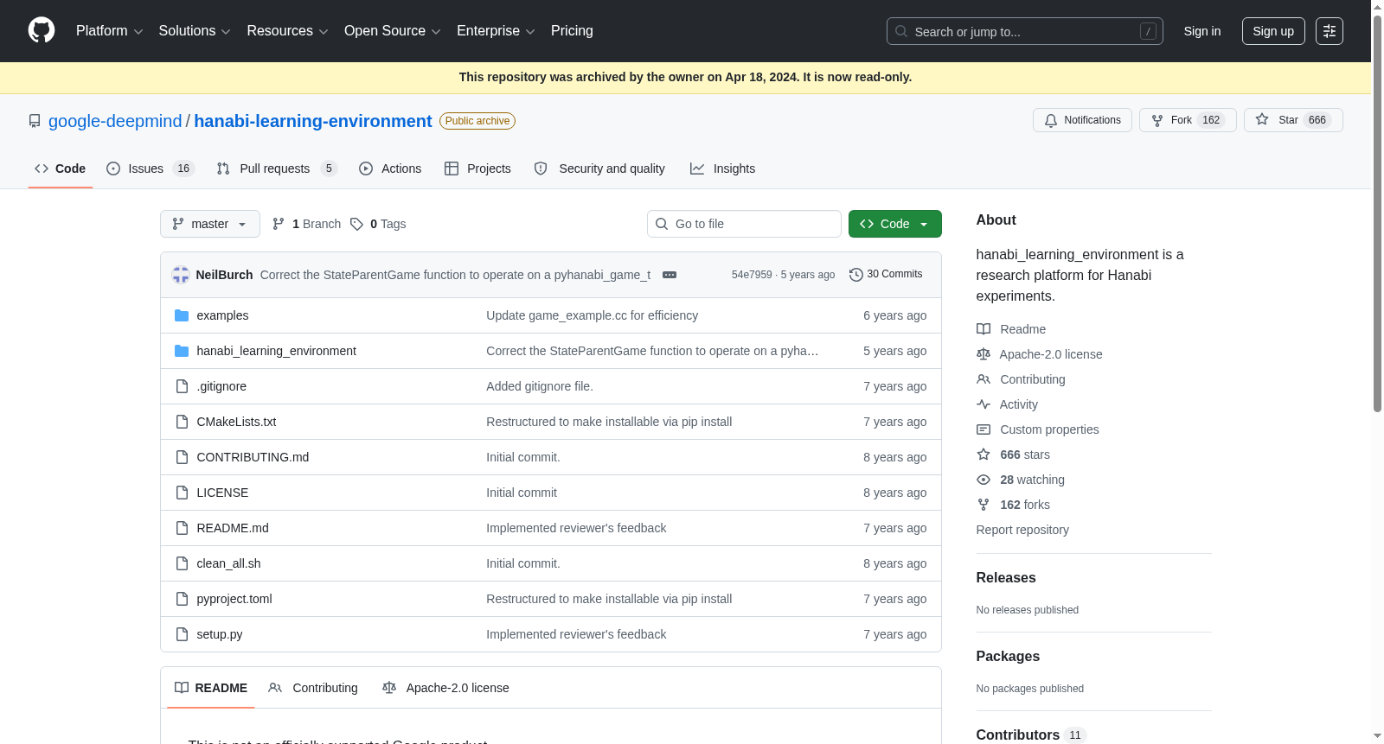Click the clean_all.sh file icon
1384x744 pixels.
pos(182,563)
